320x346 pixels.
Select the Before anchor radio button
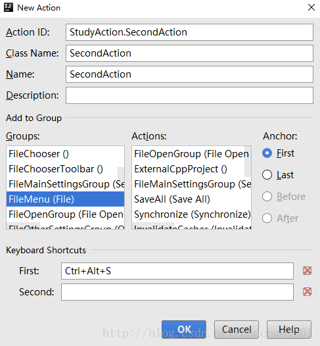pos(267,197)
